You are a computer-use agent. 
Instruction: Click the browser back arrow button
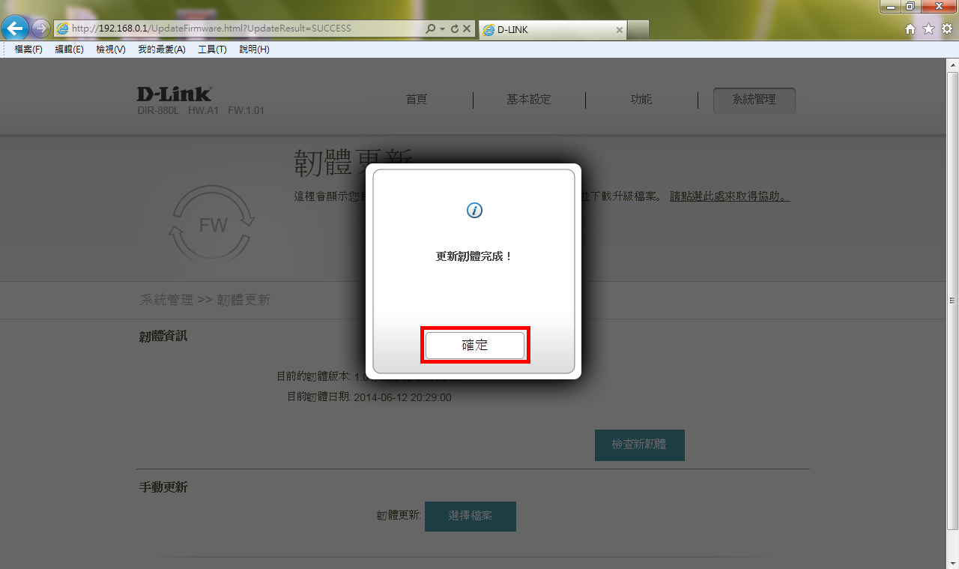point(15,29)
